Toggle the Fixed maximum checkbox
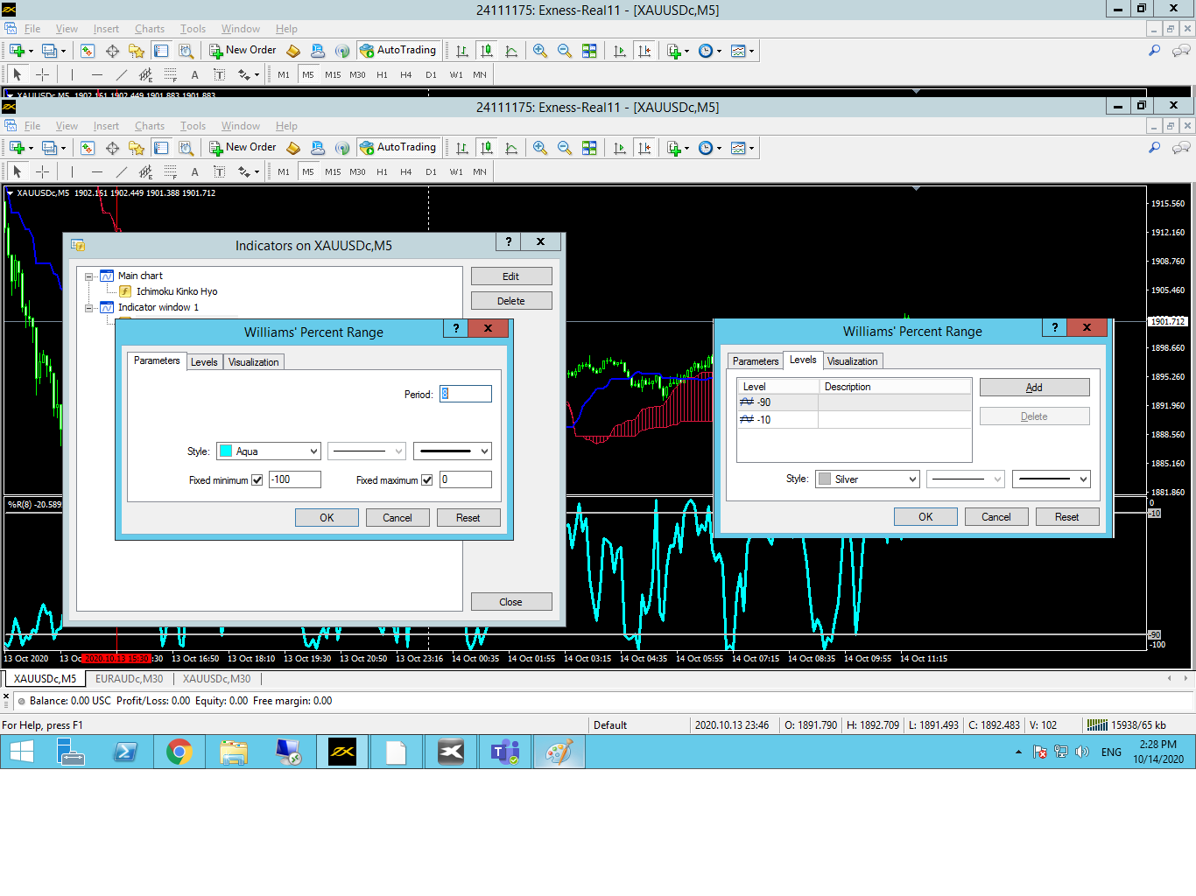This screenshot has height=896, width=1196. [427, 479]
